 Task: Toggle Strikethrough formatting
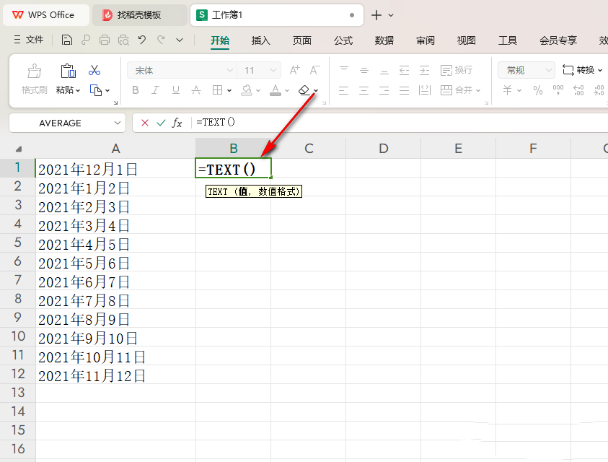coord(196,90)
